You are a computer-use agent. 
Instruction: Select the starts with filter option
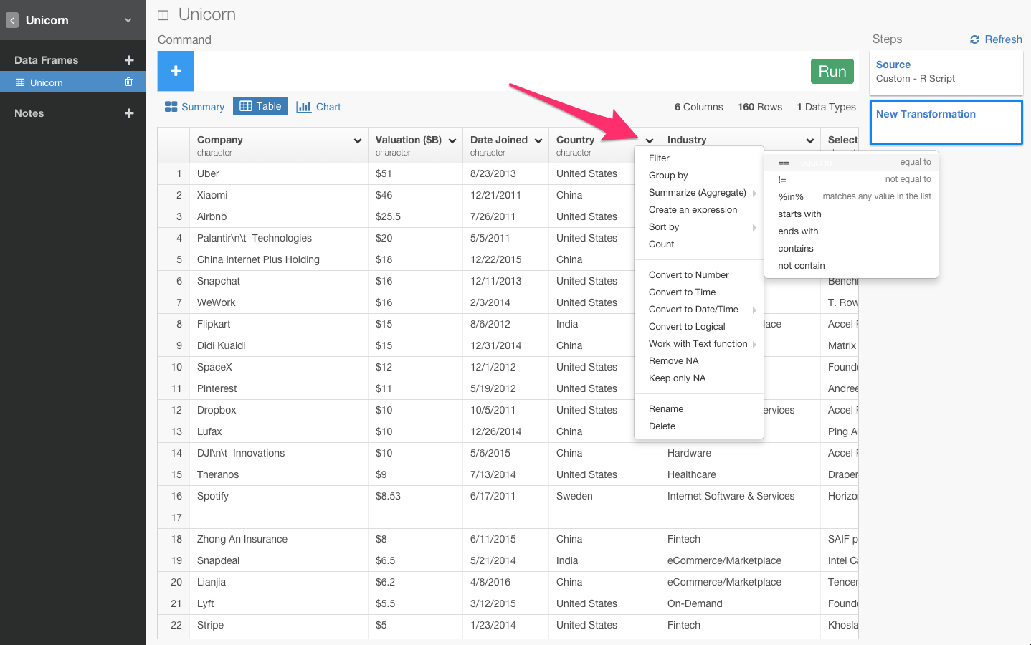tap(851, 214)
